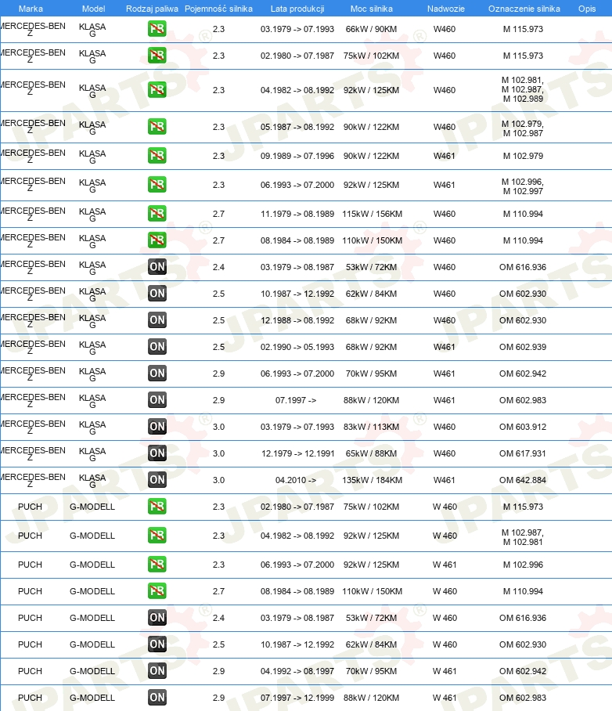
Task: Click the 04.1992 -> 08.1997 production years cell
Action: click(297, 671)
